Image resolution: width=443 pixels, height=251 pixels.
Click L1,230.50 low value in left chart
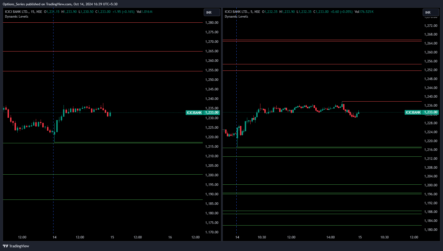86,12
